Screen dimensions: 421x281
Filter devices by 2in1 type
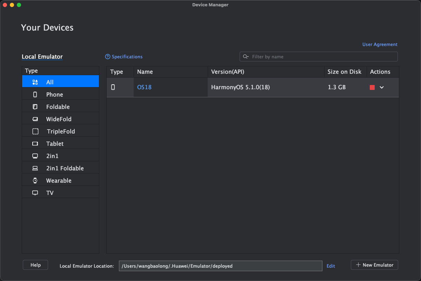tap(60, 156)
